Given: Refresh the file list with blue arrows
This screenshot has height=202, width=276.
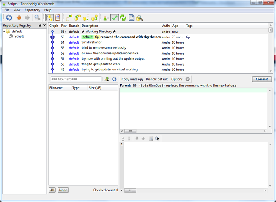Looking at the screenshot, I should point(114,79).
